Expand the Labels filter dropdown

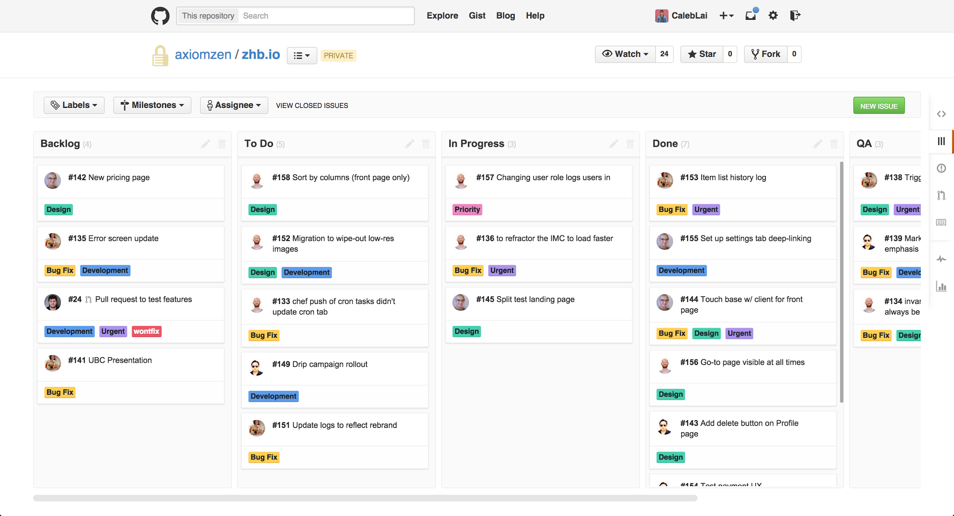click(x=74, y=105)
